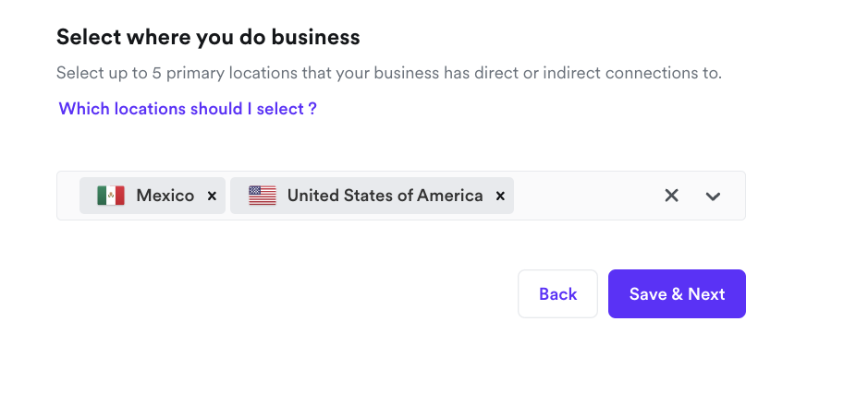Go back with the Back button
The height and width of the screenshot is (417, 856).
point(557,294)
